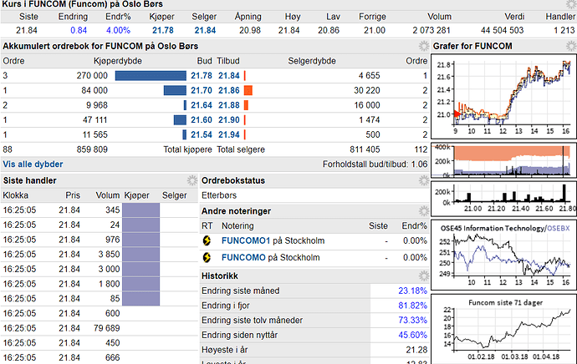
Task: Open the volume by price chart
Action: [503, 199]
